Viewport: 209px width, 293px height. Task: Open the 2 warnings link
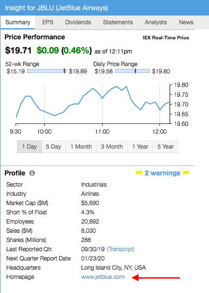pos(162,173)
